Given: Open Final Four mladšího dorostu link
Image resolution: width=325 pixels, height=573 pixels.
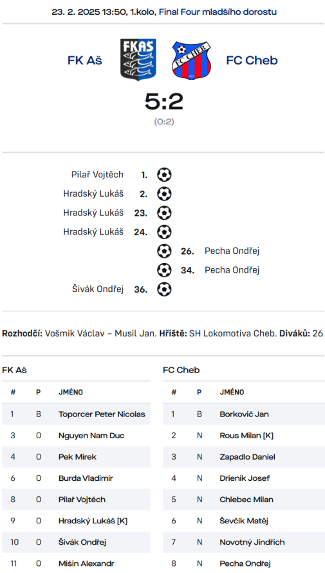Looking at the screenshot, I should click(x=218, y=12).
